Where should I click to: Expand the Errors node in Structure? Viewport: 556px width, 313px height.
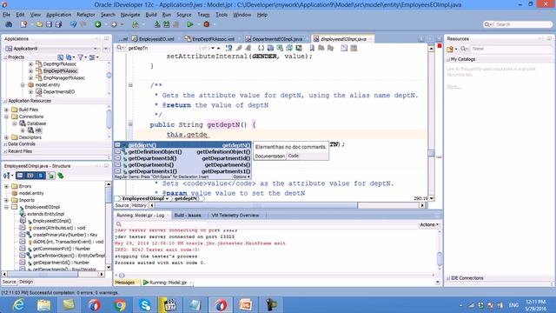click(x=6, y=186)
